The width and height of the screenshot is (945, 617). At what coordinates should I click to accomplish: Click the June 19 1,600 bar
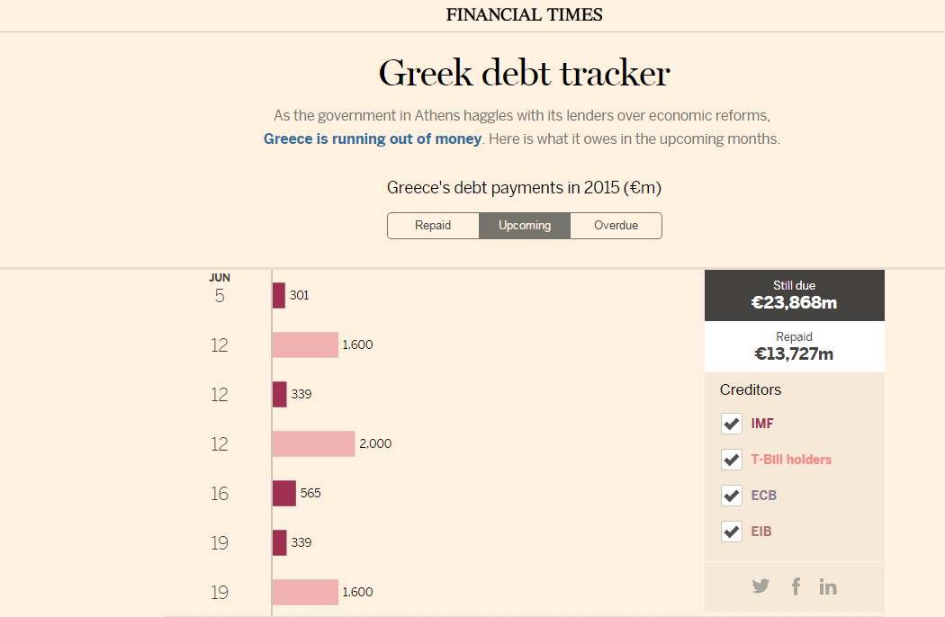point(305,592)
